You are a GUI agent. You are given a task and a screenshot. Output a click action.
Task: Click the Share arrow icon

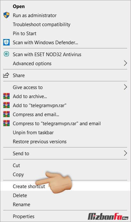coord(6,75)
